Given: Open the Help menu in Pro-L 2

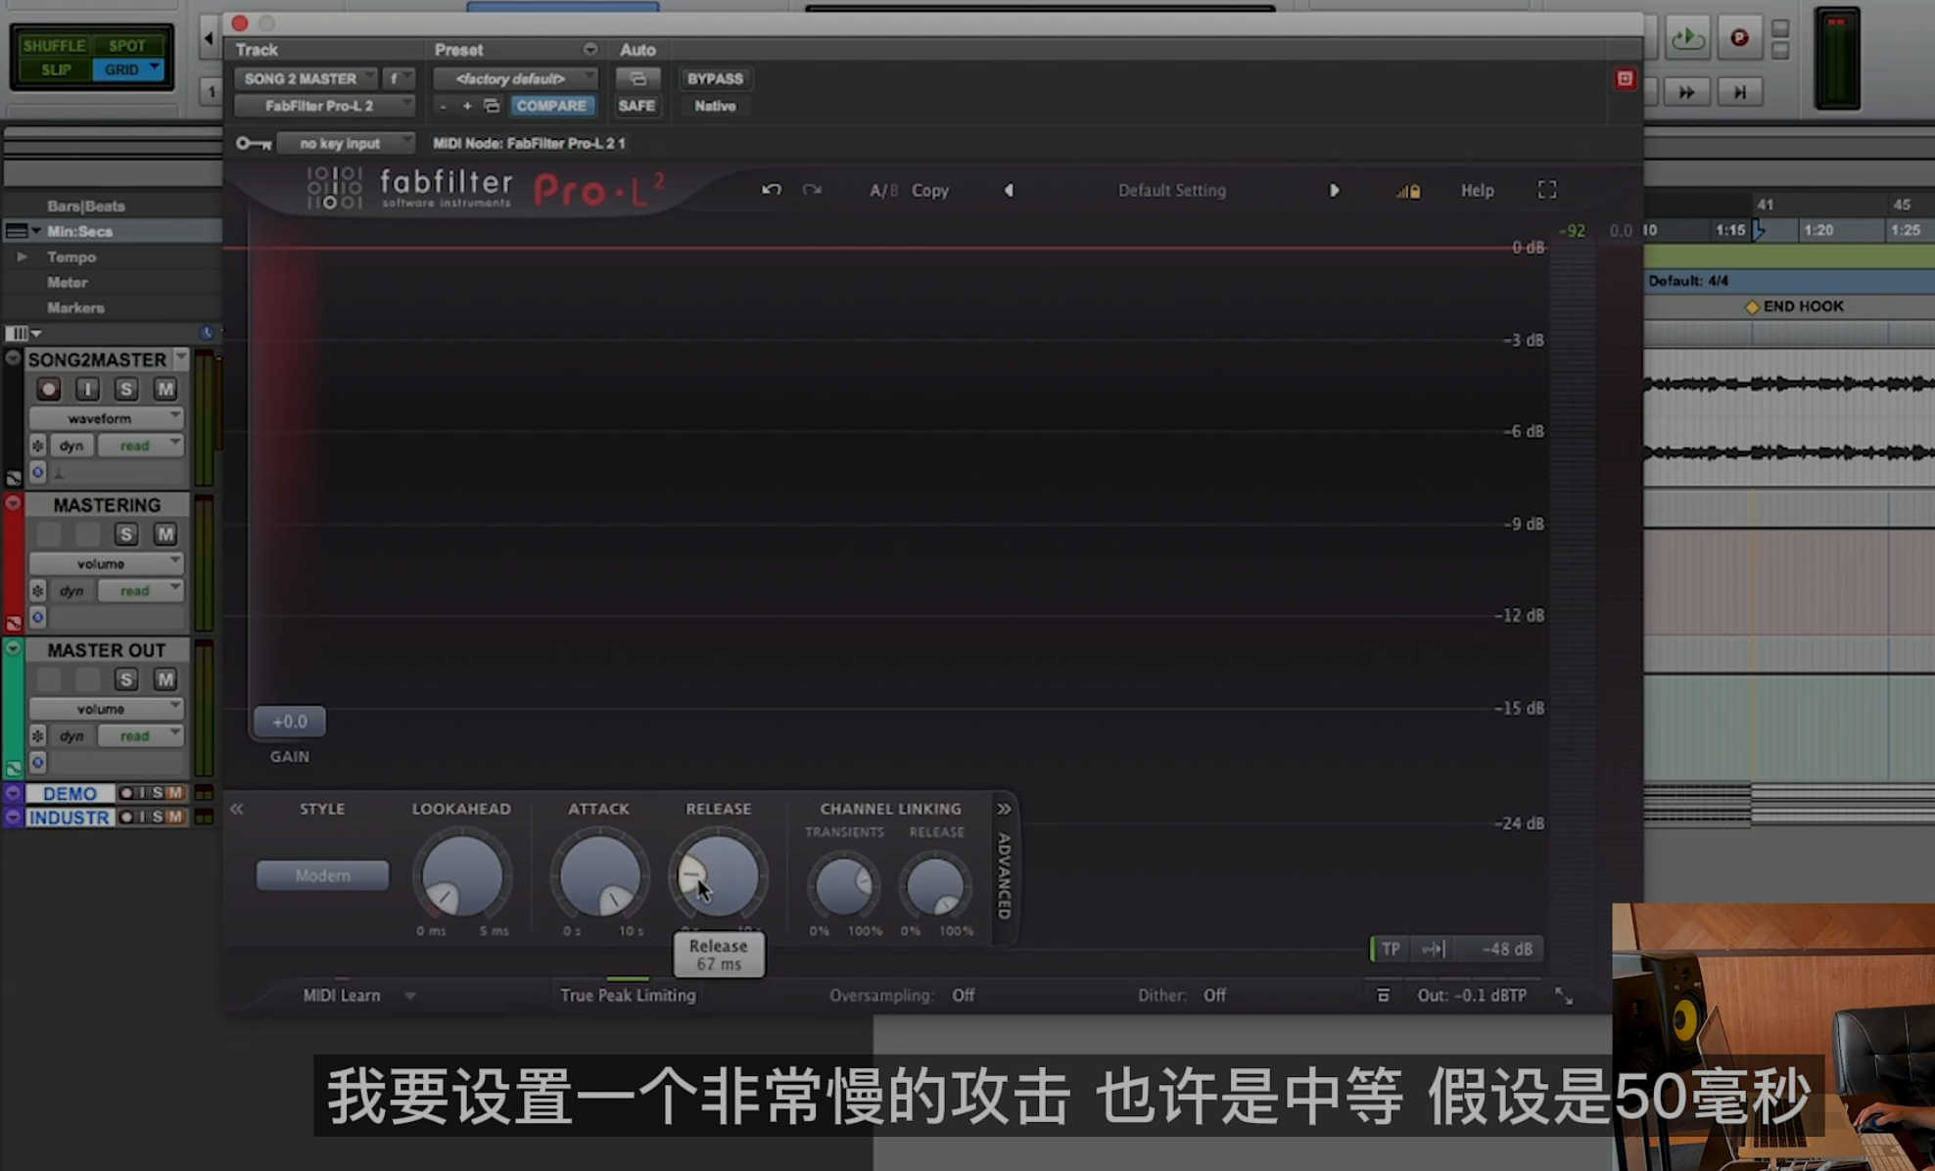Looking at the screenshot, I should point(1477,190).
